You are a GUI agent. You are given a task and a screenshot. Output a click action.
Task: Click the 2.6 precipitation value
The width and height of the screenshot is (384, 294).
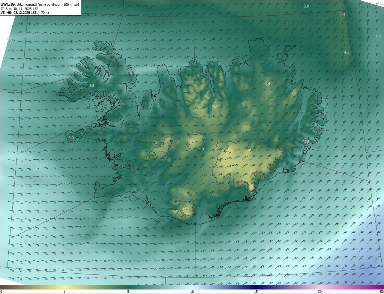[x=214, y=107]
